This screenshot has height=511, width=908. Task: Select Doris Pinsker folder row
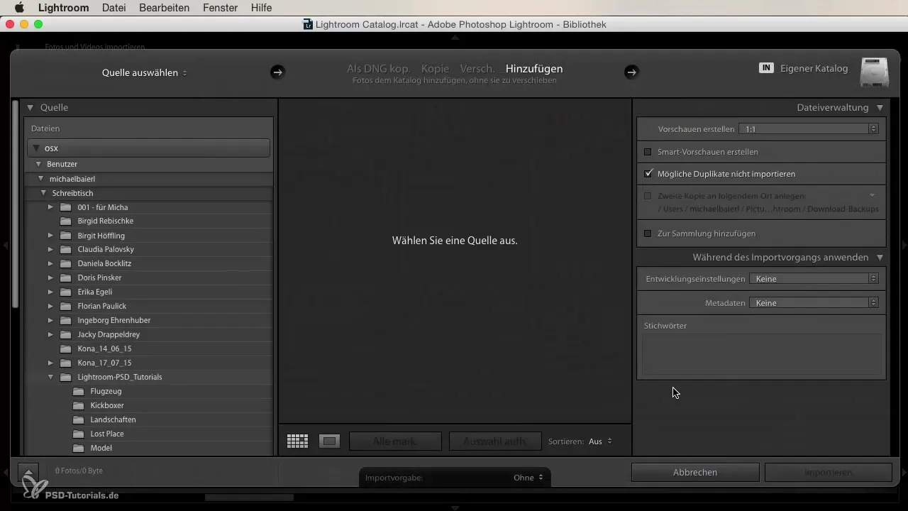(148, 278)
